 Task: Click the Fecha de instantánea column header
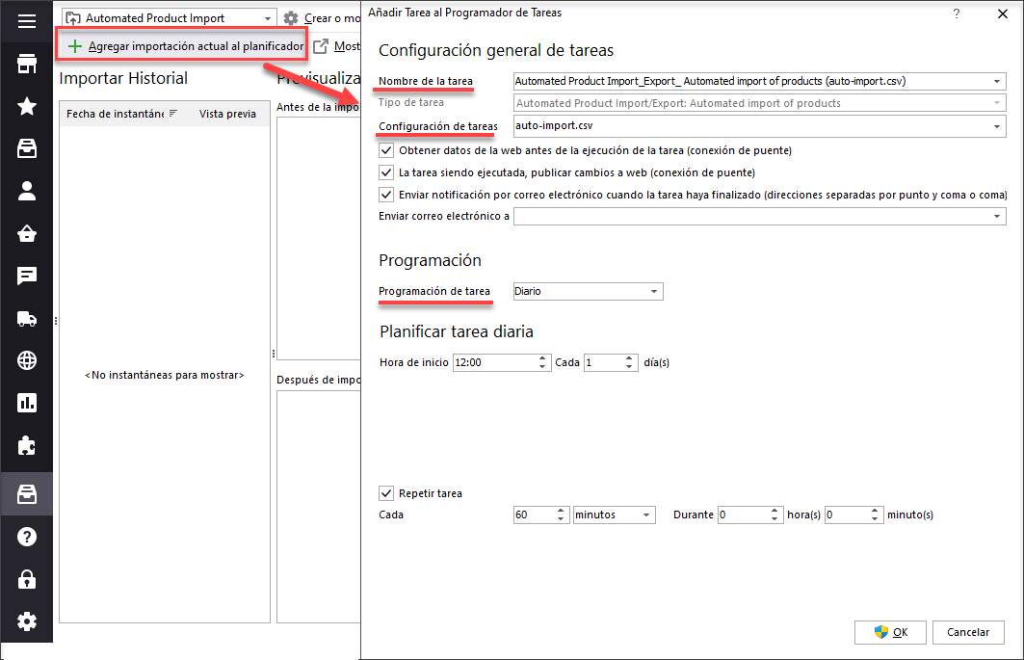122,114
